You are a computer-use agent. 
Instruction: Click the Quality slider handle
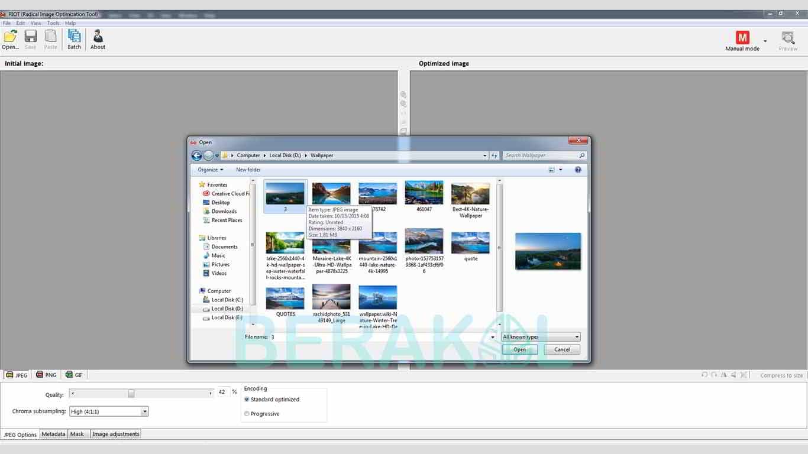(x=131, y=393)
